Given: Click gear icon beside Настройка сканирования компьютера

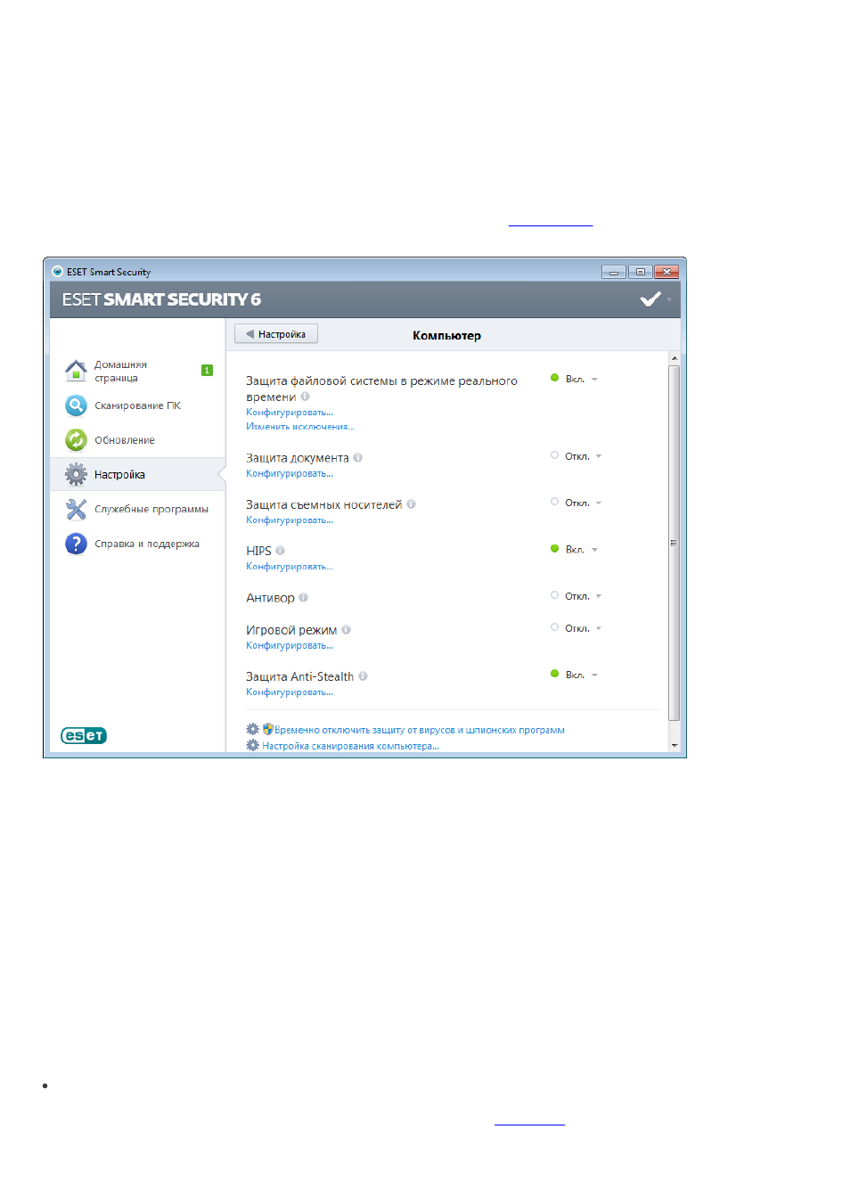Looking at the screenshot, I should click(253, 745).
